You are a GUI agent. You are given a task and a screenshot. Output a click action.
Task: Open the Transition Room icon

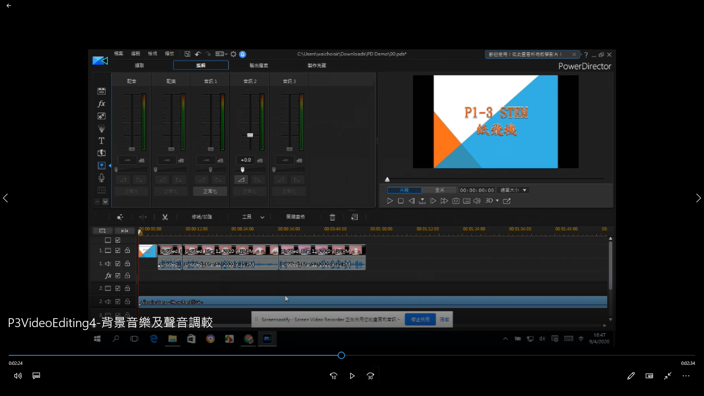pyautogui.click(x=102, y=153)
